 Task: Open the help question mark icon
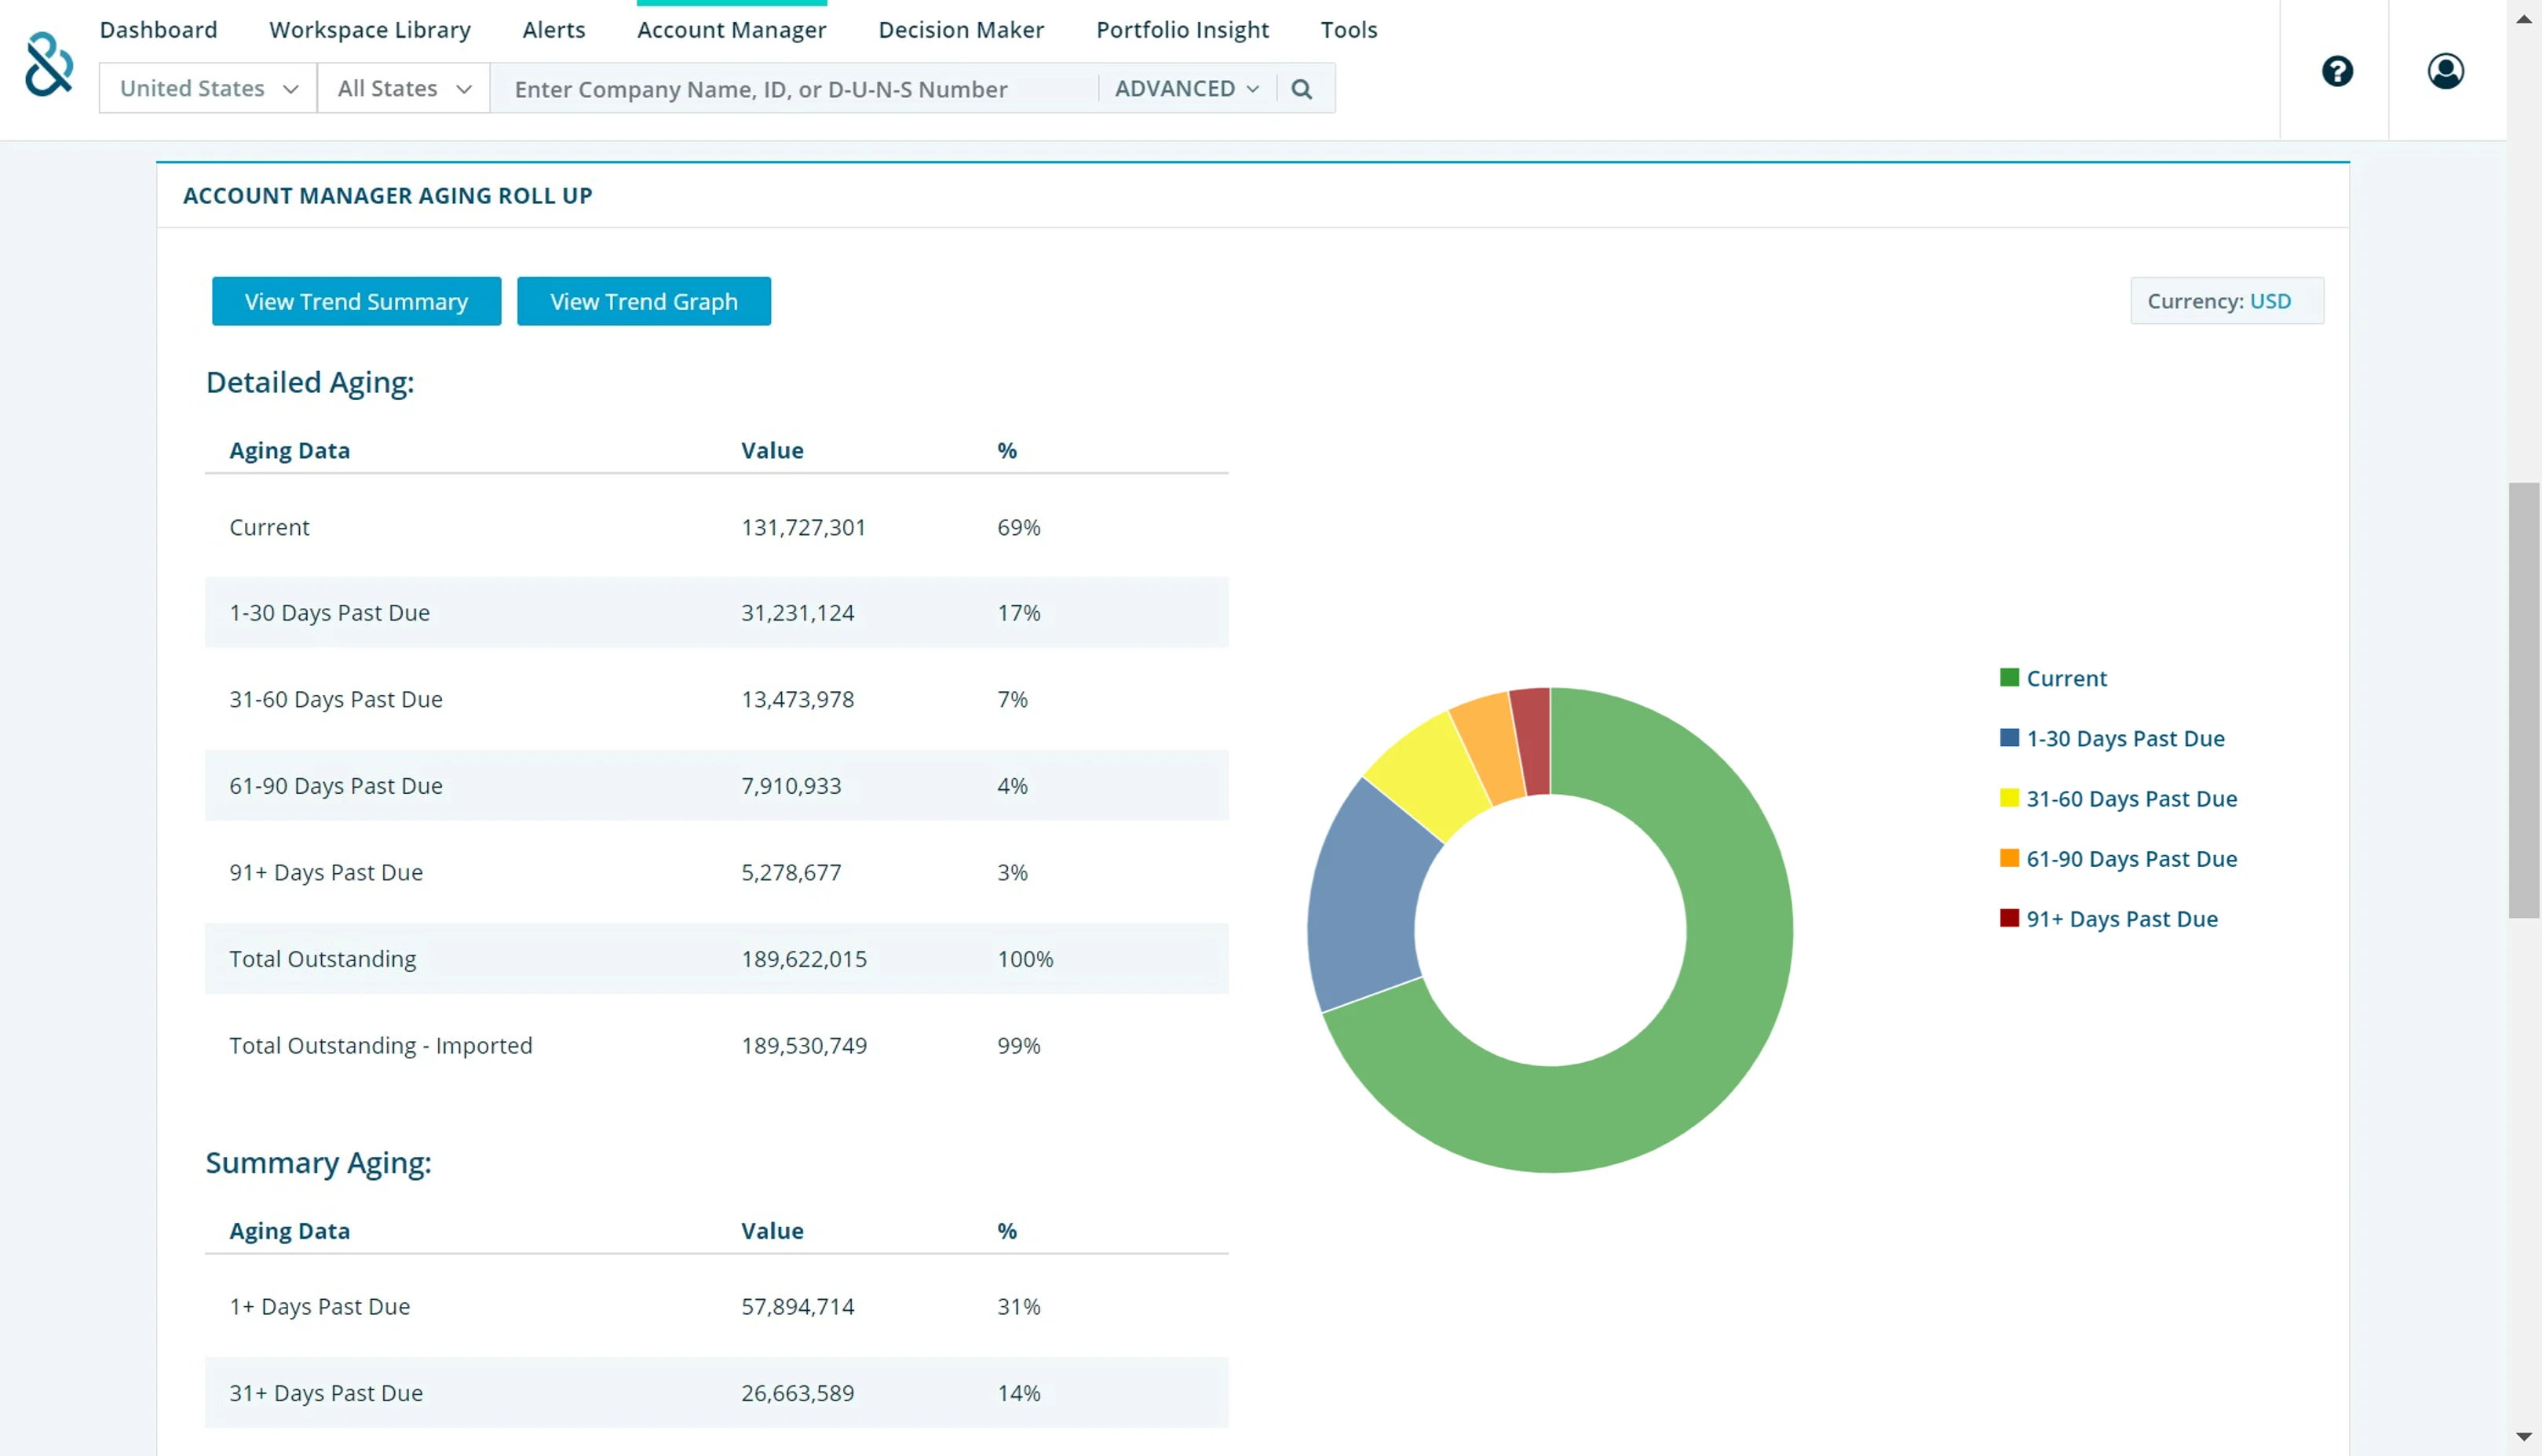2337,71
